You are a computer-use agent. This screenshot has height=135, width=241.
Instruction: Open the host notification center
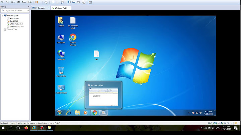[x=236, y=128]
